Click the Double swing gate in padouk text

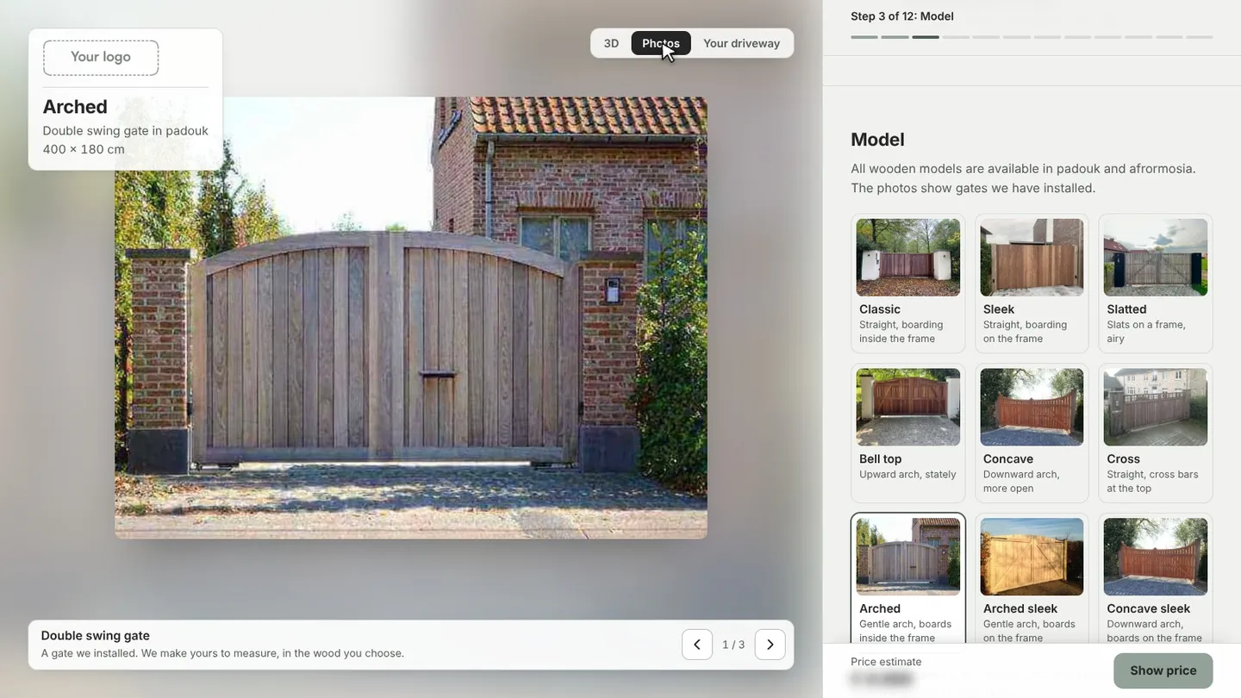[126, 131]
